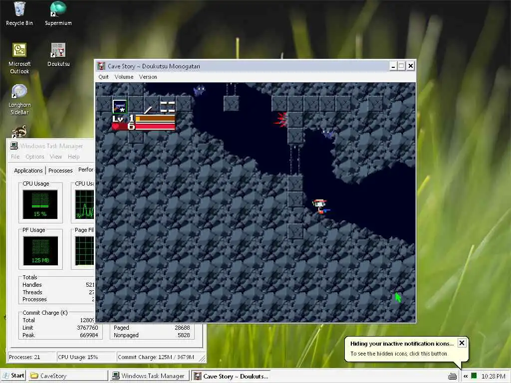Click the Cave Story window title icon
511x383 pixels.
tap(101, 66)
